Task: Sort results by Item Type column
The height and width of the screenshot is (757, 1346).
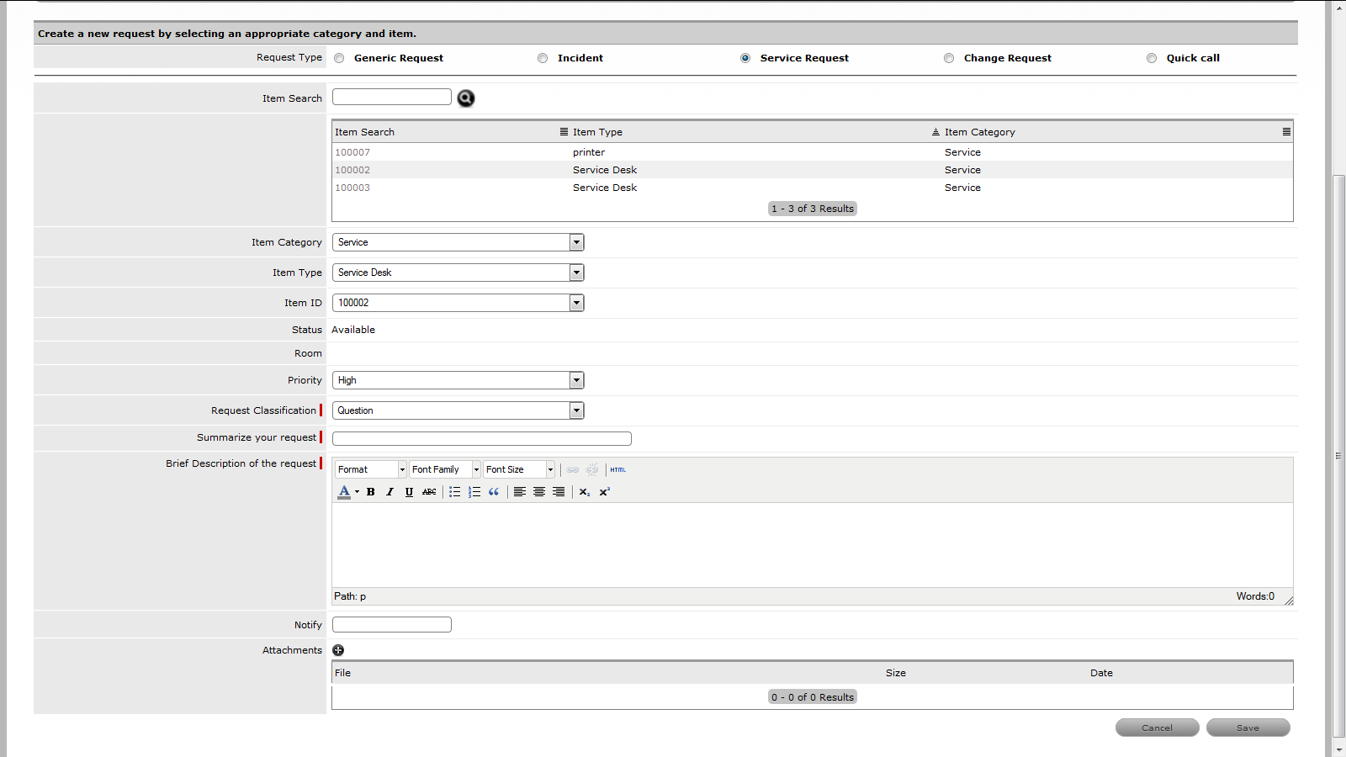Action: tap(597, 132)
